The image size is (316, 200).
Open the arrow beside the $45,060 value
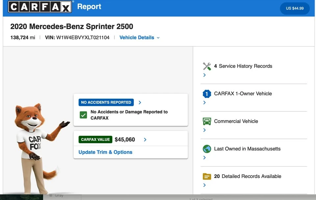tap(145, 140)
